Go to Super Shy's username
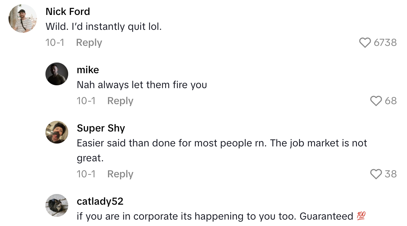 tap(101, 128)
